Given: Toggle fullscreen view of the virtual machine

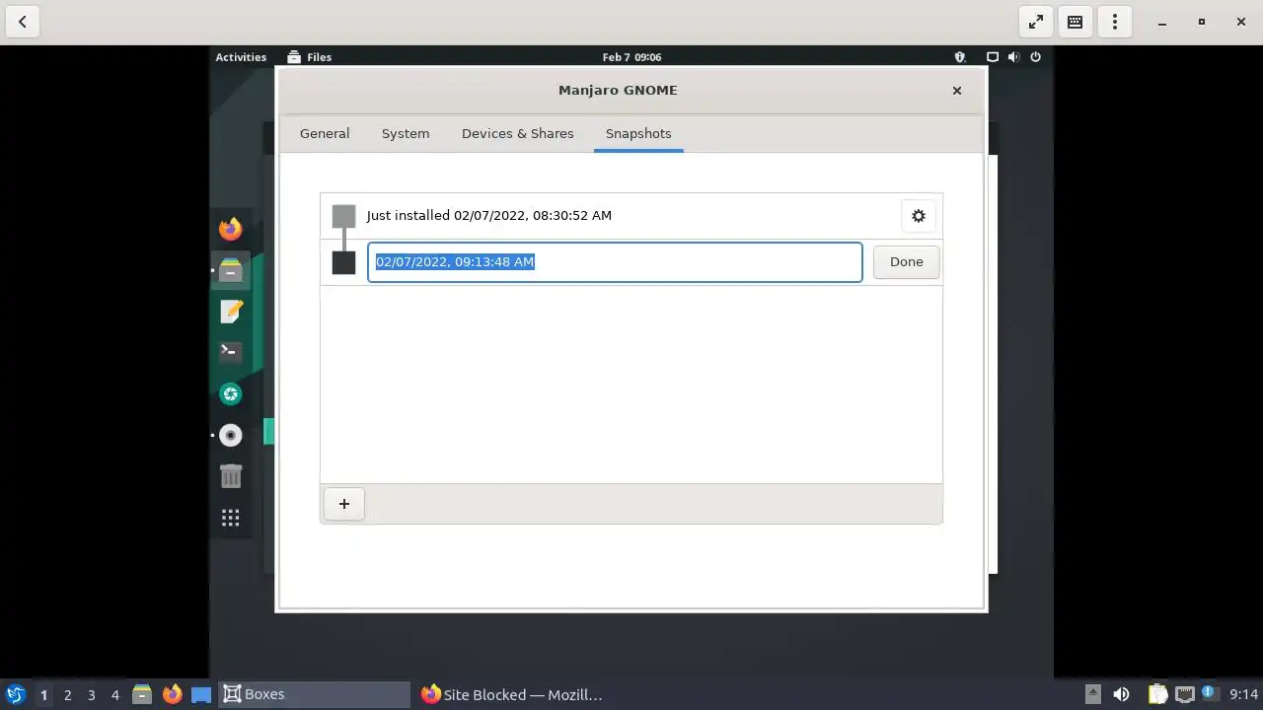Looking at the screenshot, I should click(x=1036, y=22).
